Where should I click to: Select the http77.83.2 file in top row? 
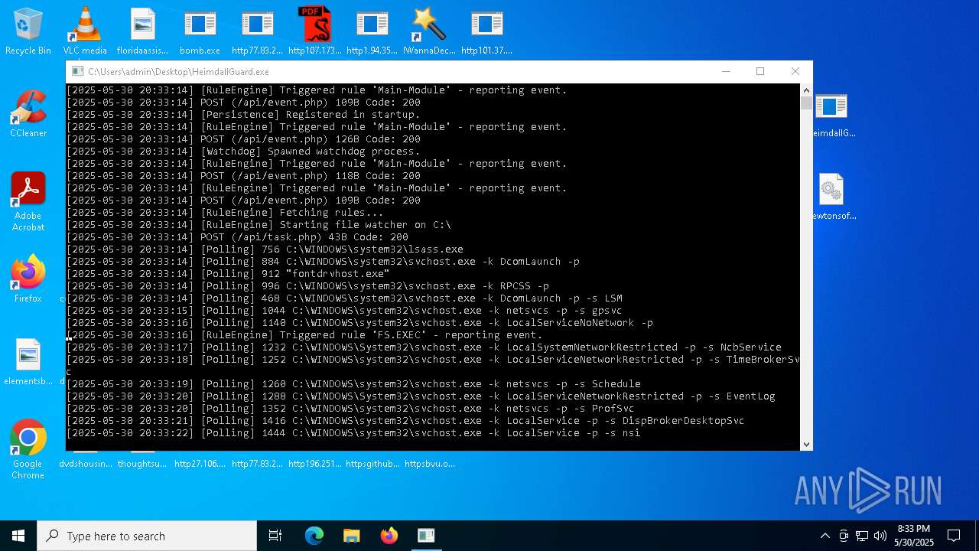tap(257, 31)
